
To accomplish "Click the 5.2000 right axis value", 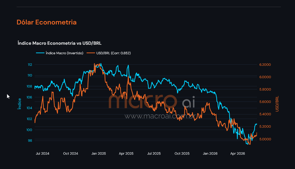I will point(265,127).
